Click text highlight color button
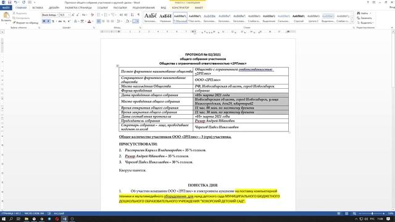 coord(82,21)
